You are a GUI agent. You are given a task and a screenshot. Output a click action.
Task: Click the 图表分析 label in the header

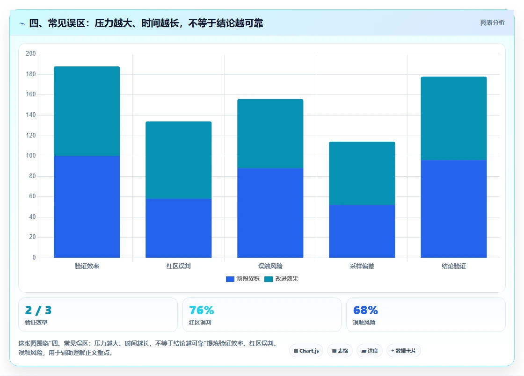click(x=492, y=23)
